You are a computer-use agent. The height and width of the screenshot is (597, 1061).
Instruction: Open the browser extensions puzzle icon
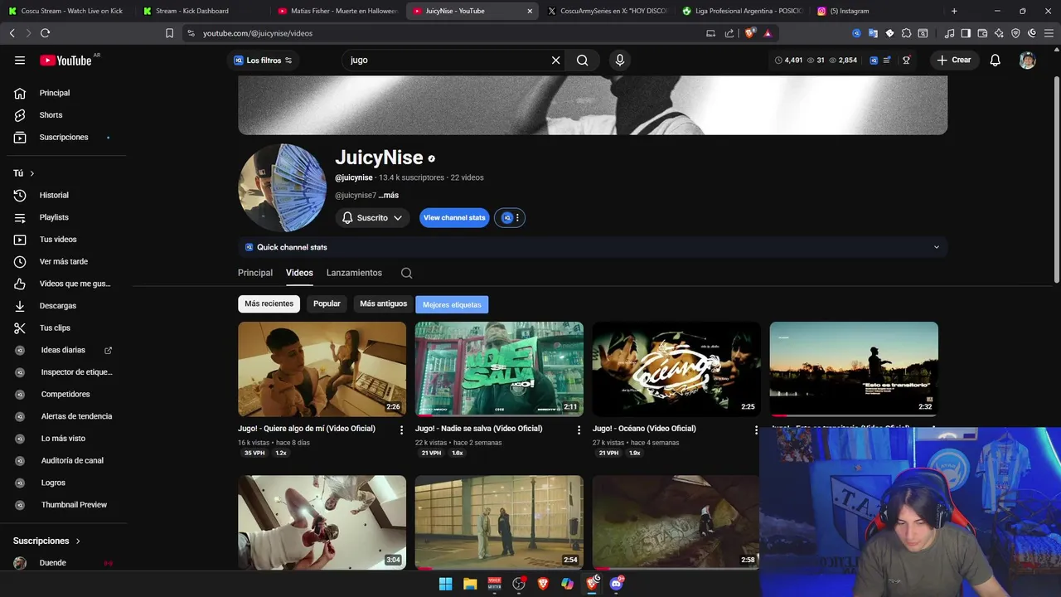pos(906,33)
